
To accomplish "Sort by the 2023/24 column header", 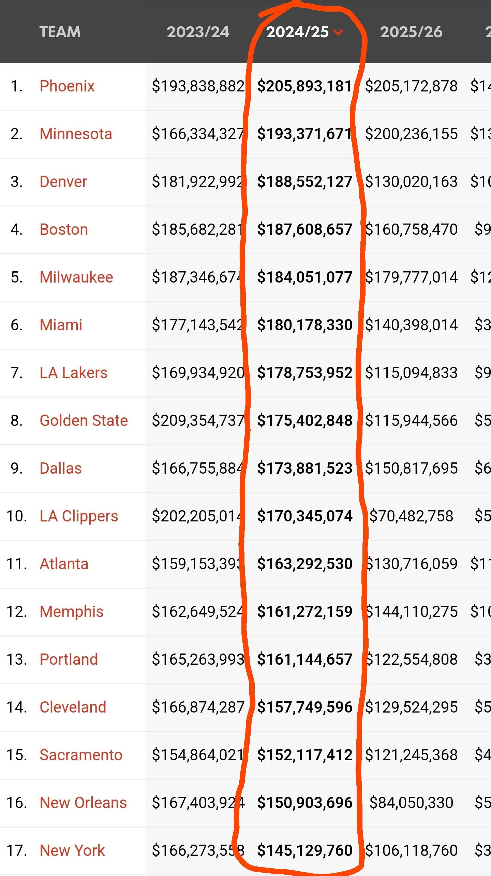I will 198,32.
